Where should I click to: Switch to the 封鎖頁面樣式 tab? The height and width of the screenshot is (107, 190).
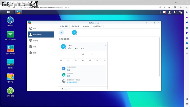click(97, 26)
